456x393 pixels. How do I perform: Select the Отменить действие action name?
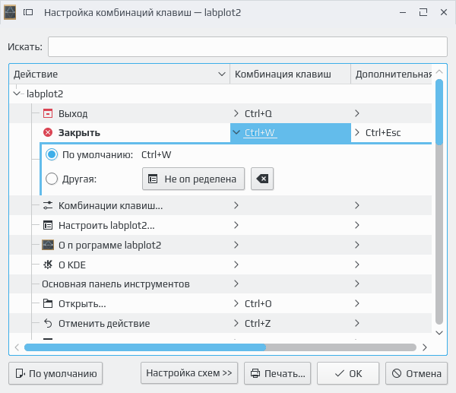(104, 323)
